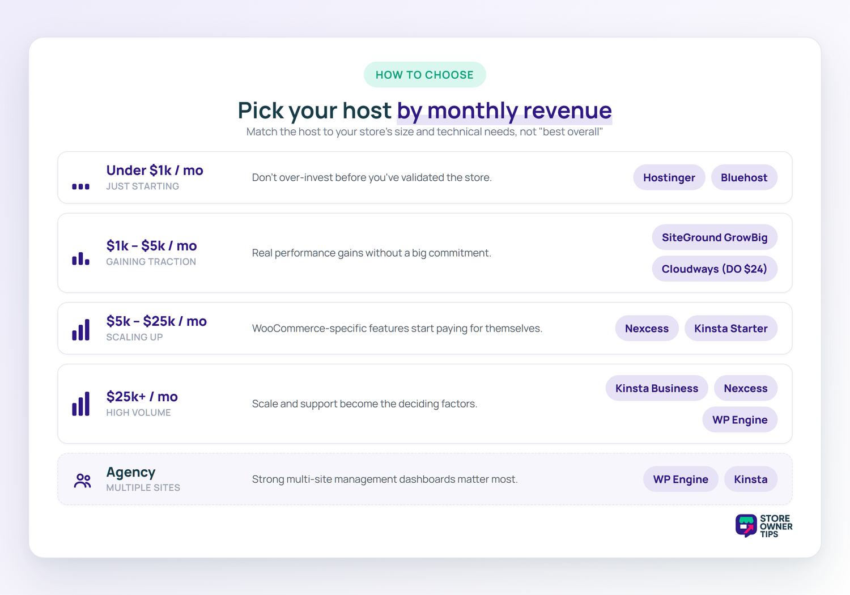Click the 'GAINING TRACTION' label
This screenshot has height=595, width=850.
coord(151,262)
